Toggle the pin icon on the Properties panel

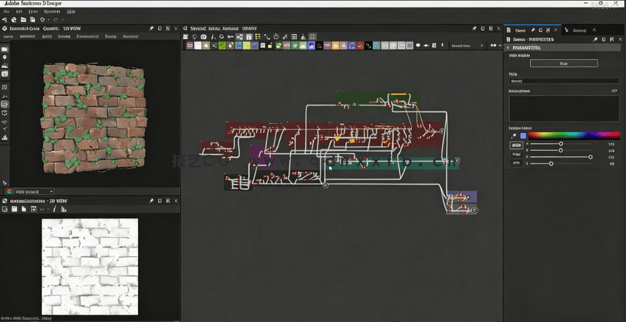596,39
